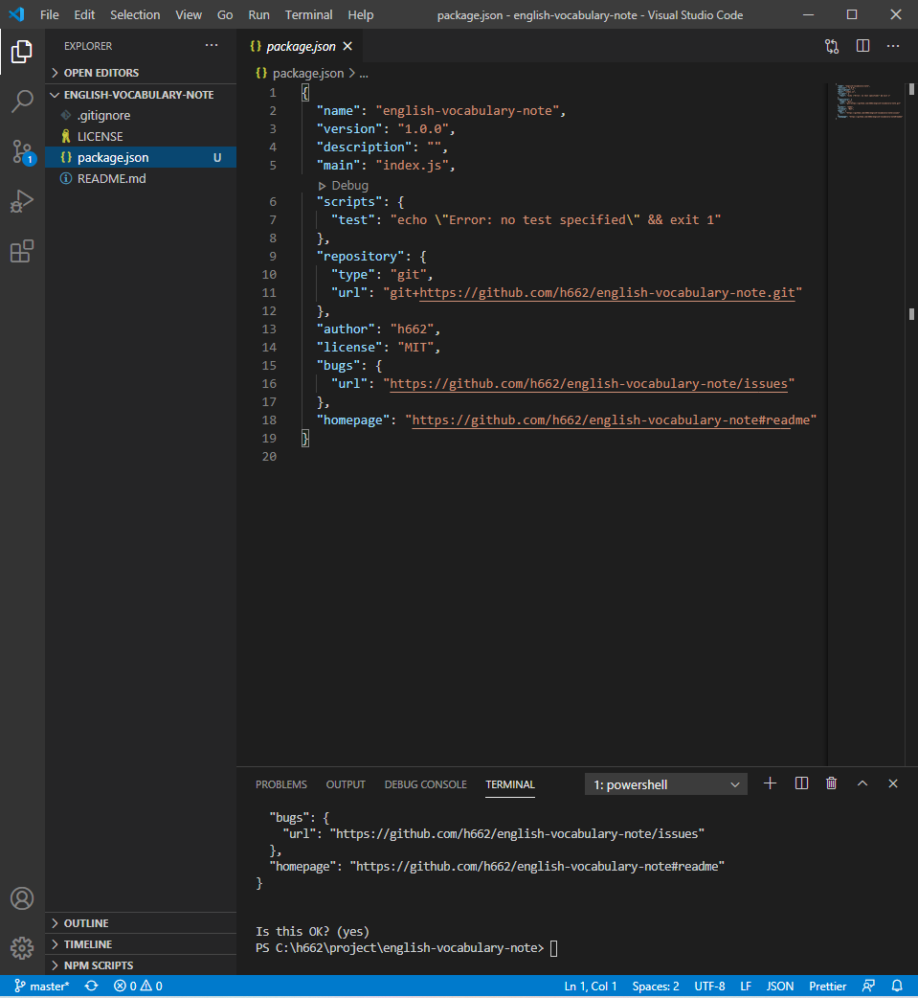Viewport: 918px width, 998px height.
Task: Open Source Control view with badge
Action: 22,152
